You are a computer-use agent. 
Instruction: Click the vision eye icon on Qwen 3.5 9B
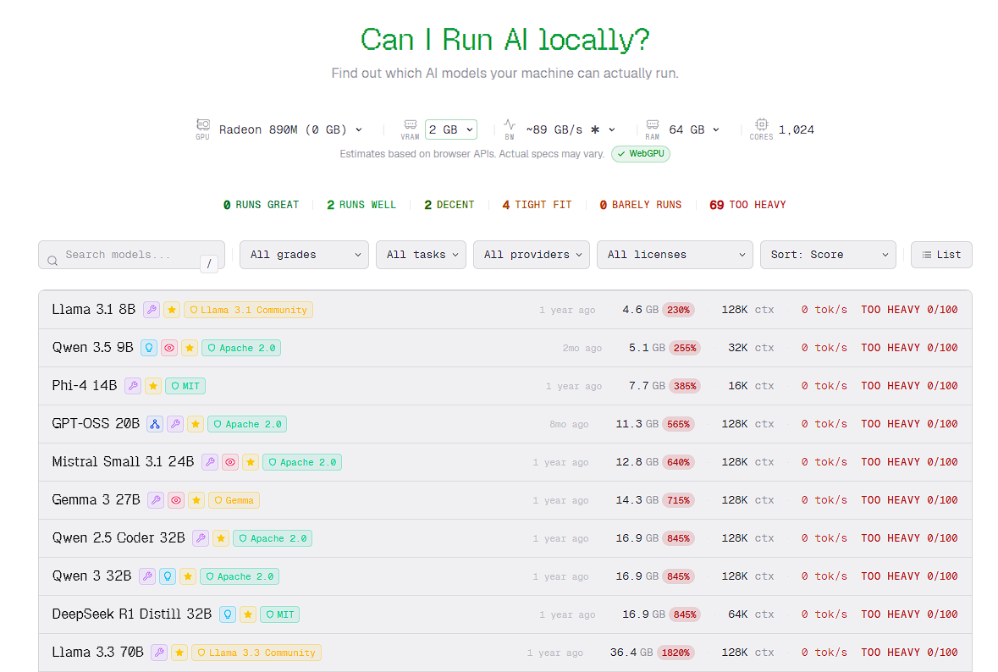[x=169, y=348]
